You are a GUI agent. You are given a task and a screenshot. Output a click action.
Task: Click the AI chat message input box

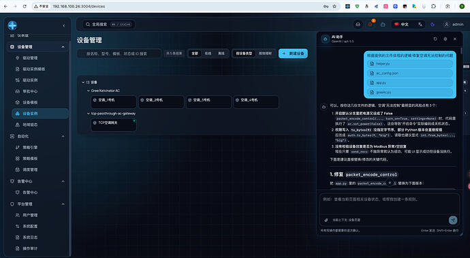390,204
